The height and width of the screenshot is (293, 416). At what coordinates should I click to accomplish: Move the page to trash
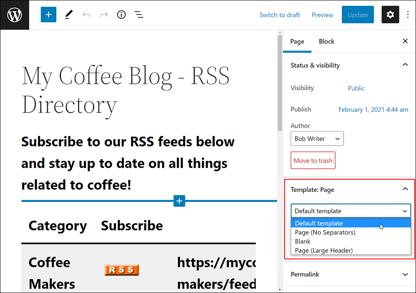[313, 160]
